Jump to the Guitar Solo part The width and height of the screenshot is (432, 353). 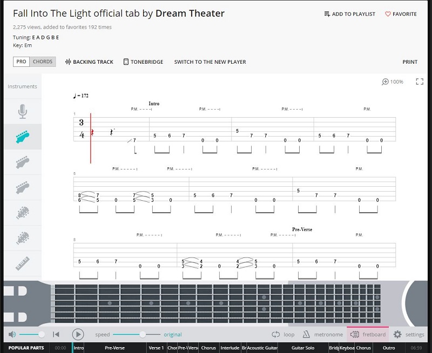tap(303, 348)
